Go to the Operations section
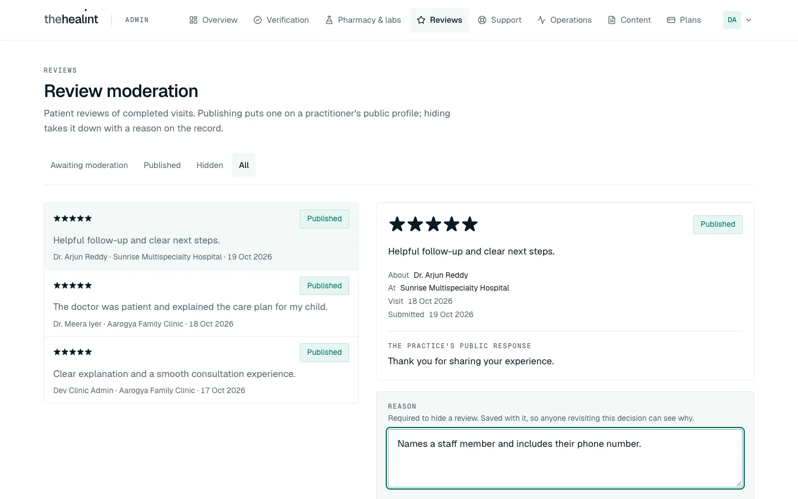This screenshot has width=798, height=499. click(x=571, y=20)
